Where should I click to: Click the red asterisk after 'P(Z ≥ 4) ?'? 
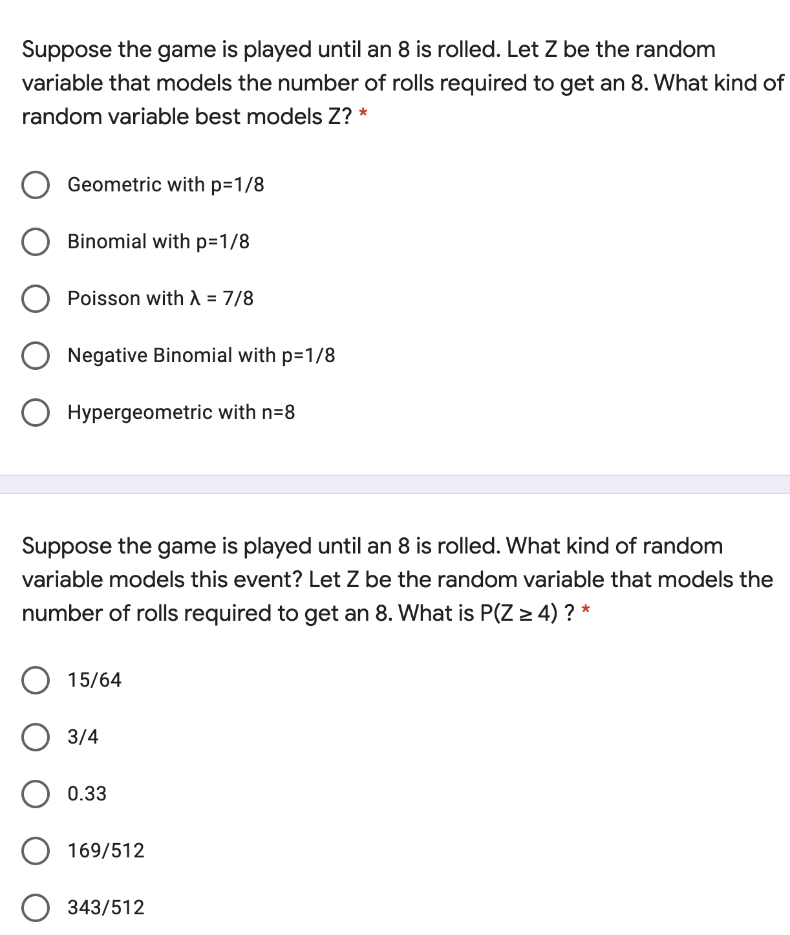coord(586,610)
